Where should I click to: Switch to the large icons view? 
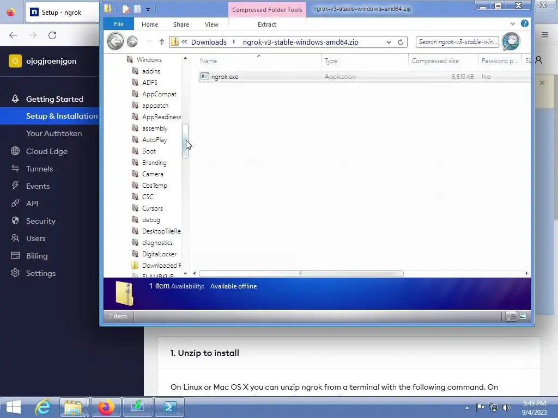pyautogui.click(x=523, y=316)
